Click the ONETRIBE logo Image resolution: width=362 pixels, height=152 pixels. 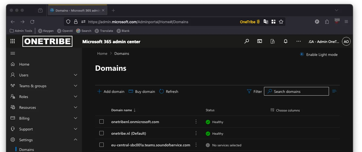(x=47, y=41)
